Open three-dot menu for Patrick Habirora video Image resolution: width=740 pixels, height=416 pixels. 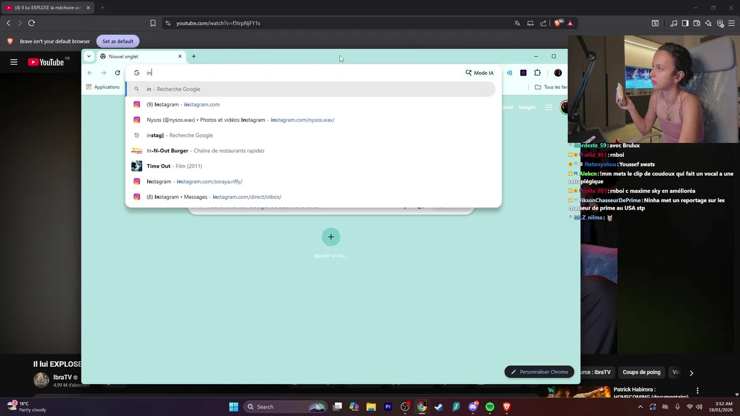tap(697, 391)
